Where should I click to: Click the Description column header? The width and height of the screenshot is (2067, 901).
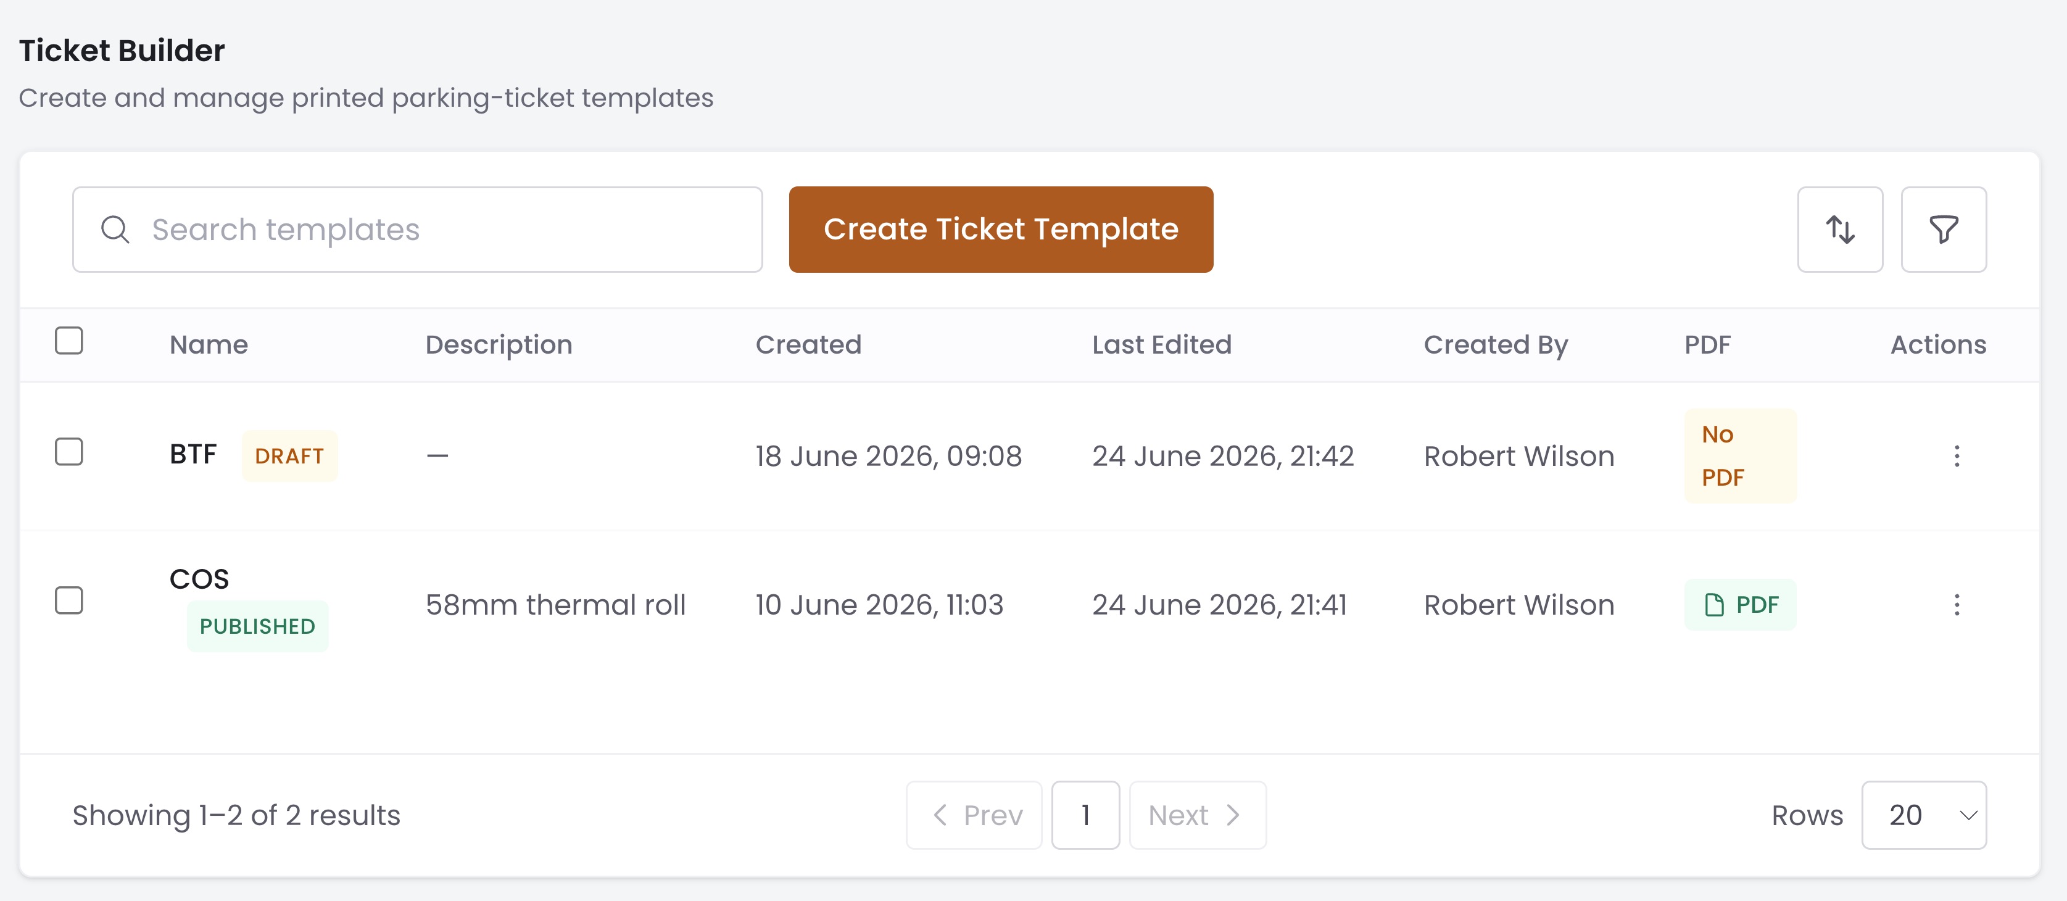point(499,344)
